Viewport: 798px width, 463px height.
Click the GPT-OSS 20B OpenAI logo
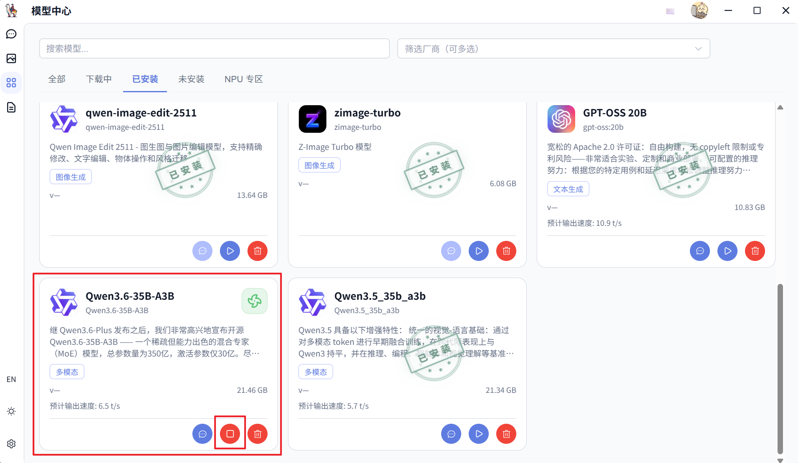pyautogui.click(x=561, y=119)
